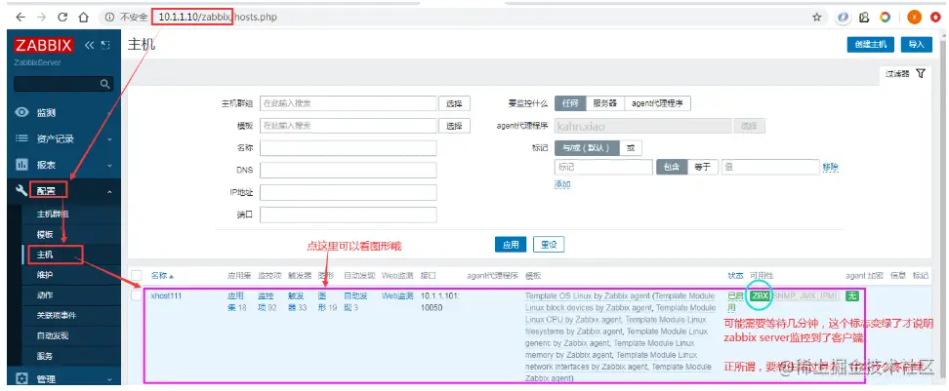Click the eye icon for 监测
Image resolution: width=949 pixels, height=391 pixels.
point(21,112)
